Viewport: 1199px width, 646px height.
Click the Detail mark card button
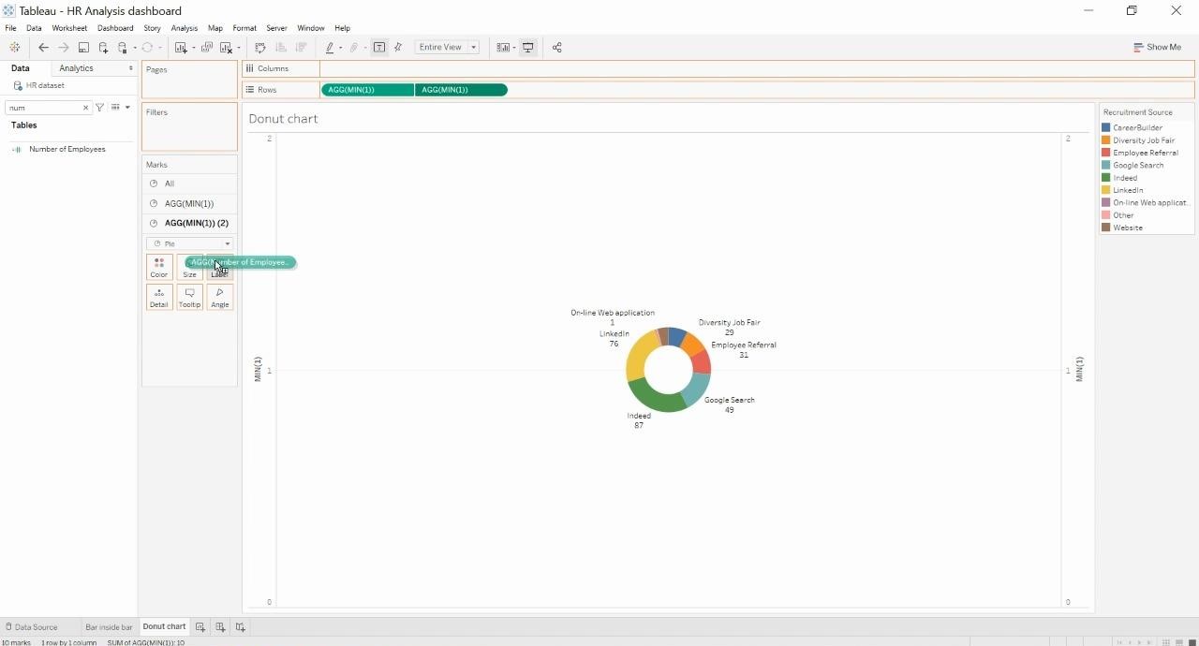(x=159, y=298)
